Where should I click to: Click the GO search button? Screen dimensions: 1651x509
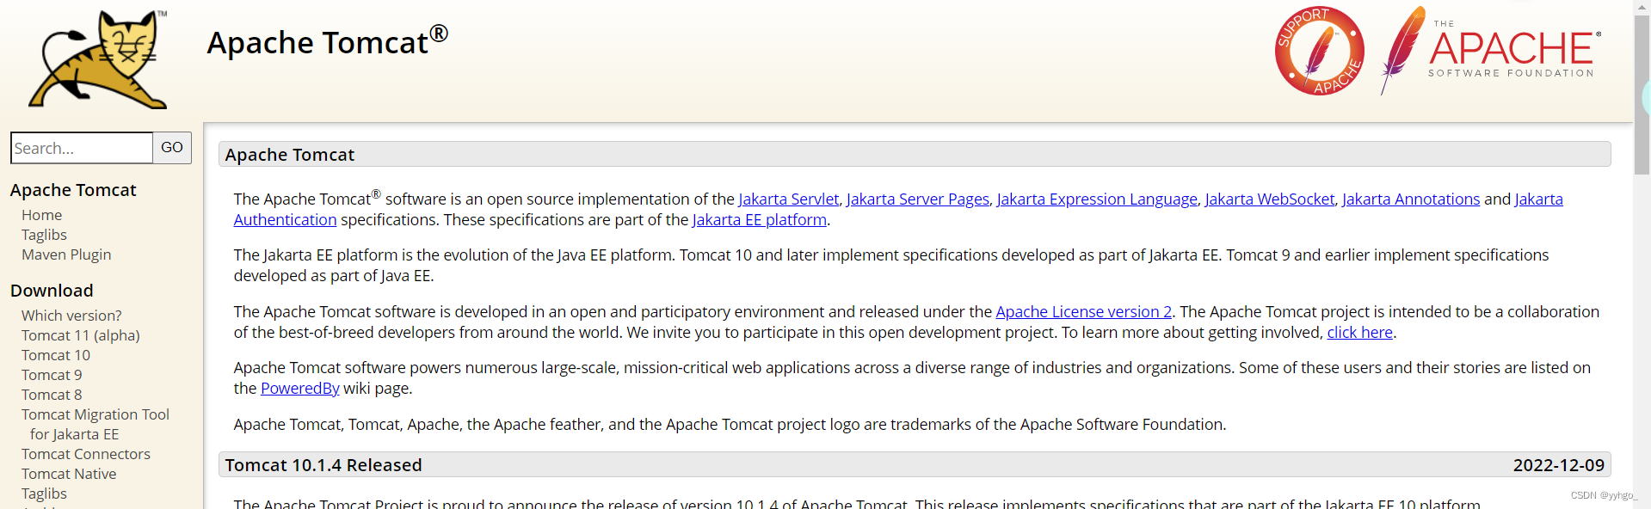(x=172, y=148)
